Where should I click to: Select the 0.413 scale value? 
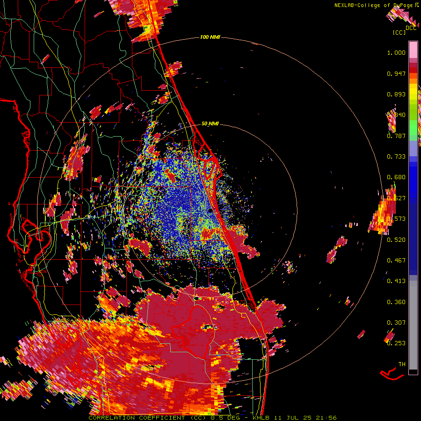coord(396,281)
